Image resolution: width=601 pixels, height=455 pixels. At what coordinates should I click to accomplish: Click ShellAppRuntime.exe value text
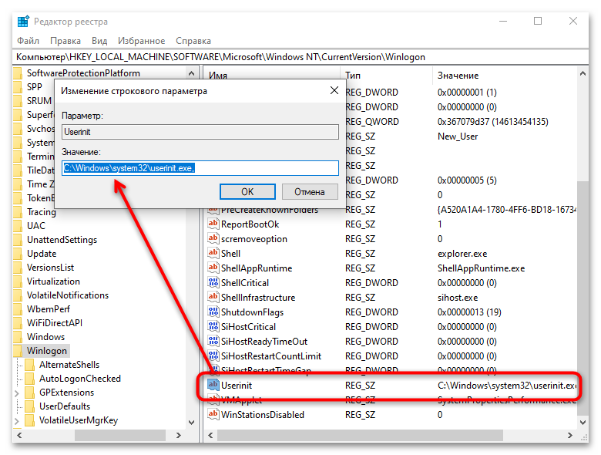(481, 268)
